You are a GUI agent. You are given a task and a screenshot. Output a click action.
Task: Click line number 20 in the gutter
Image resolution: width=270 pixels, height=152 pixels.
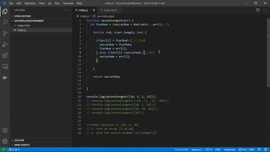pos(79,97)
